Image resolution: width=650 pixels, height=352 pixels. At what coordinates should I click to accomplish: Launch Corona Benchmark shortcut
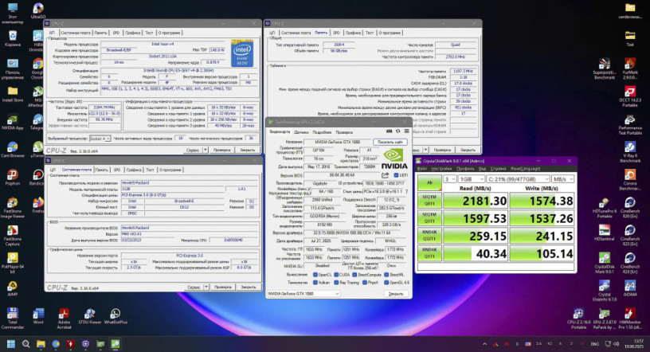point(630,180)
